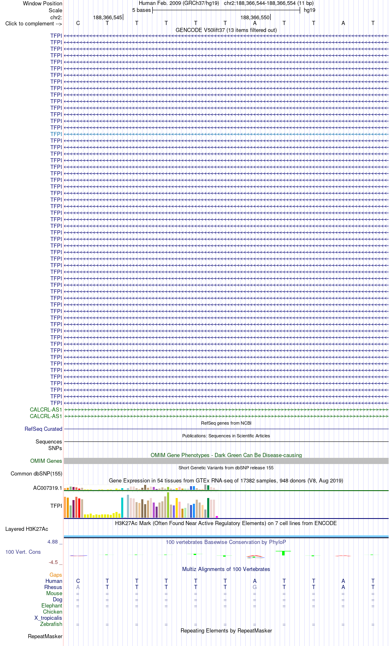Click 'RefSeq genes from NCBI' title
Screen dimensions: 389x646
click(226, 423)
